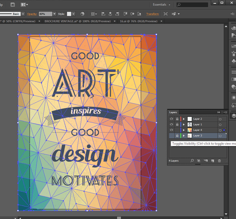The width and height of the screenshot is (236, 219).
Task: Open the Symbols panel club icon
Action: point(233,61)
